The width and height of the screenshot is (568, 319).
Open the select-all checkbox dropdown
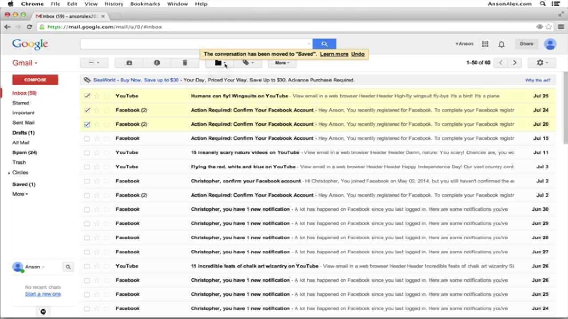tap(94, 63)
